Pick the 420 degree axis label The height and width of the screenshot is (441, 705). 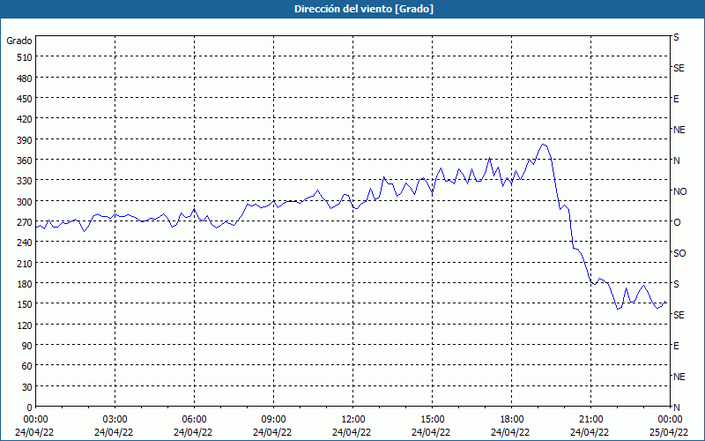click(x=25, y=119)
